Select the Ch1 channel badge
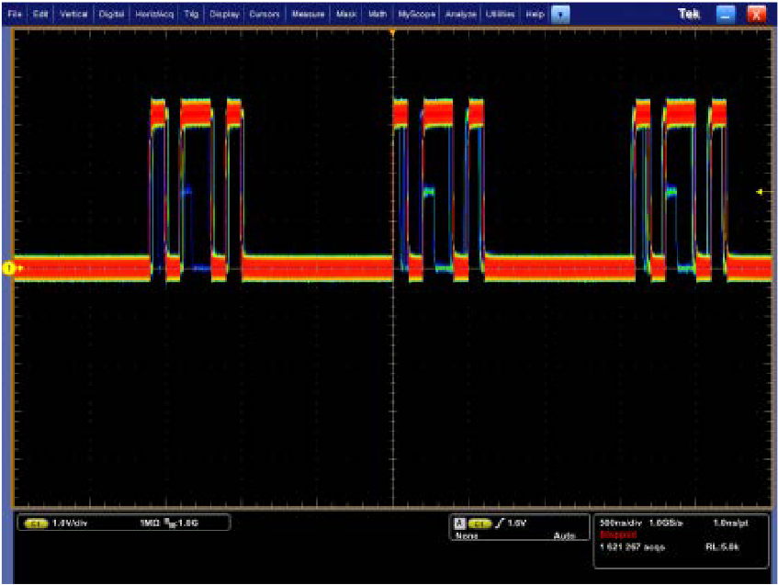The height and width of the screenshot is (585, 778). [x=35, y=524]
